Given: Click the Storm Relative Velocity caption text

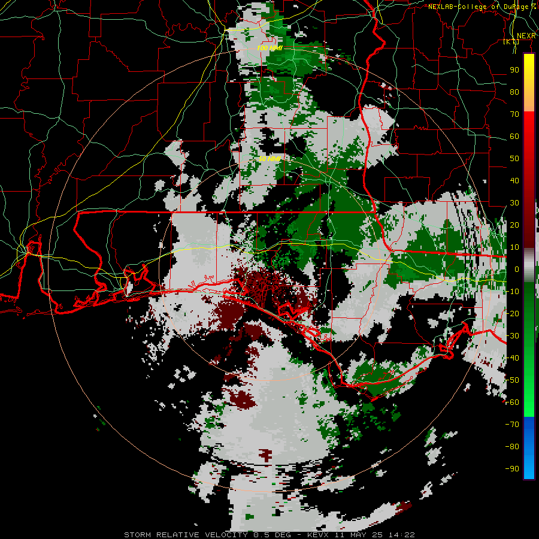Looking at the screenshot, I should (x=269, y=535).
